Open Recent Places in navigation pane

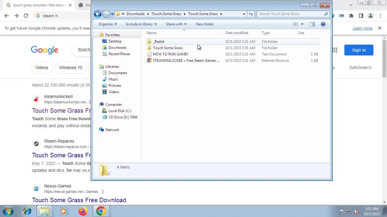point(119,54)
